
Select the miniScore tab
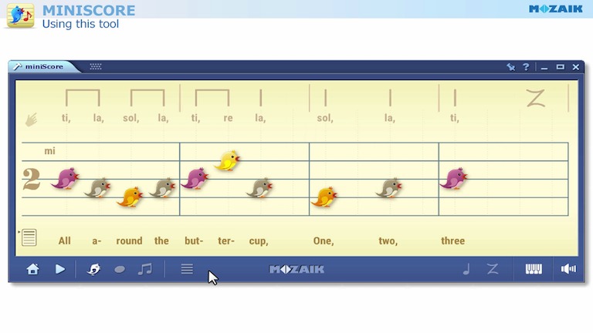pos(43,66)
